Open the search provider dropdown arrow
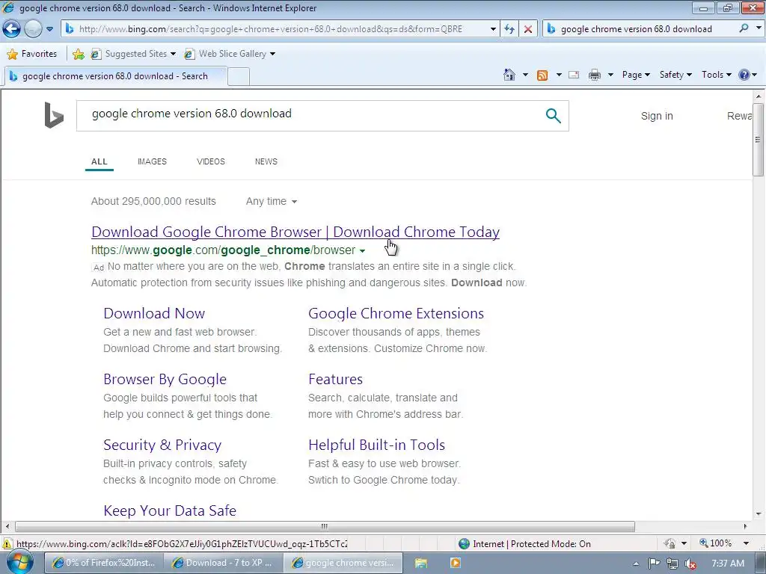This screenshot has height=574, width=766. tap(759, 28)
